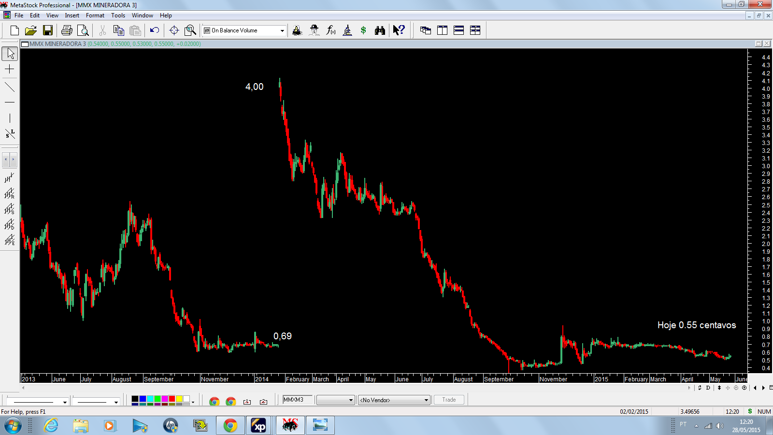Viewport: 773px width, 435px height.
Task: Click the MMXM3 symbol input field
Action: [298, 400]
